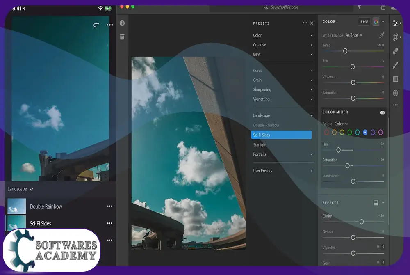Select the orange color mixer circle
The image size is (410, 275).
tap(334, 133)
